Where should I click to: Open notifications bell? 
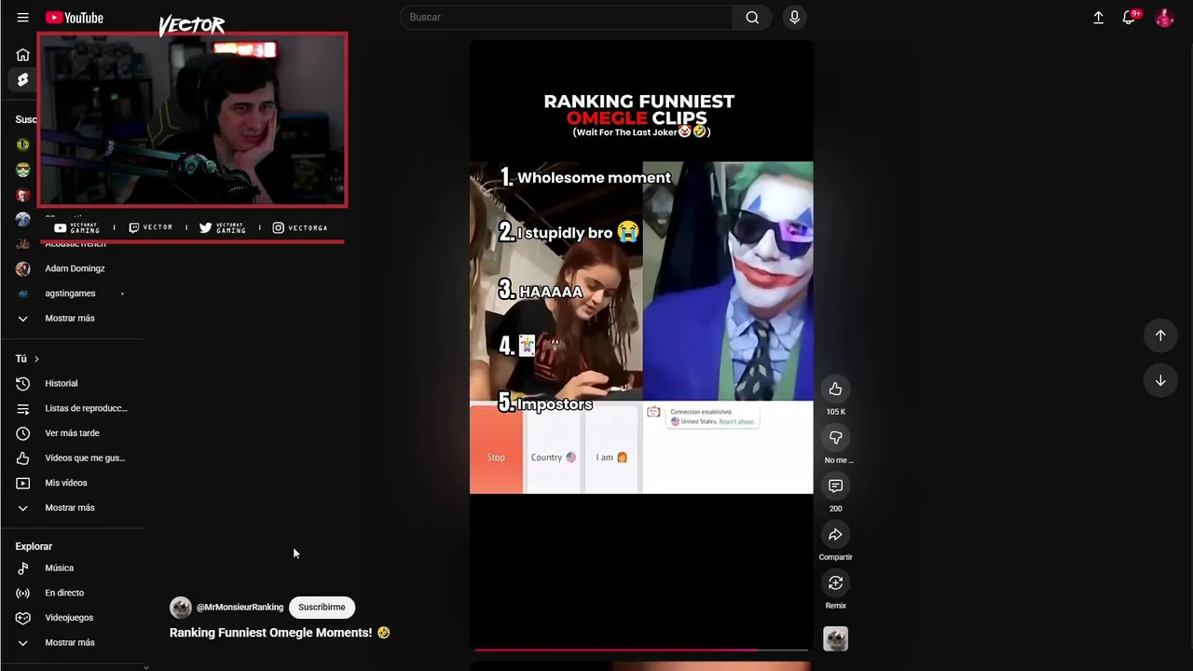(x=1129, y=18)
